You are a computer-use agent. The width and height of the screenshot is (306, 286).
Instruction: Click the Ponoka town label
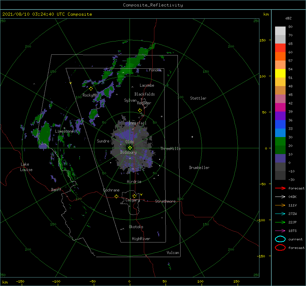point(155,70)
